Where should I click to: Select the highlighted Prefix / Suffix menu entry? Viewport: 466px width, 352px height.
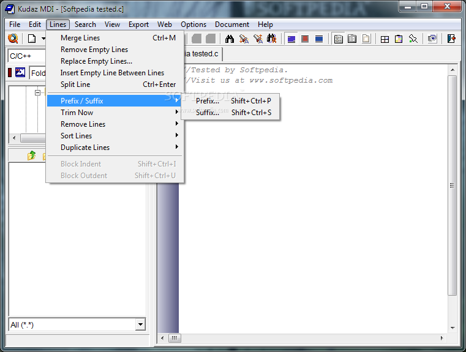114,100
